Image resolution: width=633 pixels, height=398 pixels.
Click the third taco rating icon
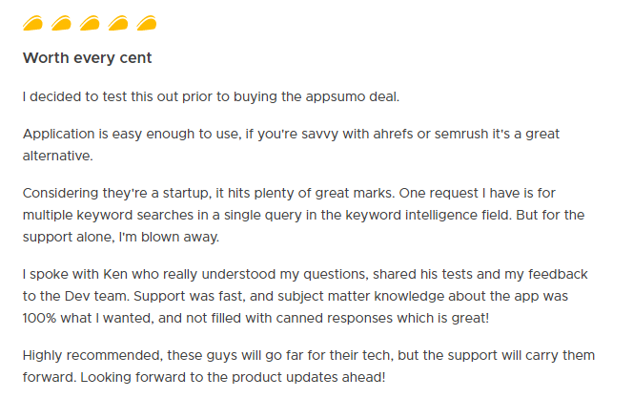click(x=90, y=23)
